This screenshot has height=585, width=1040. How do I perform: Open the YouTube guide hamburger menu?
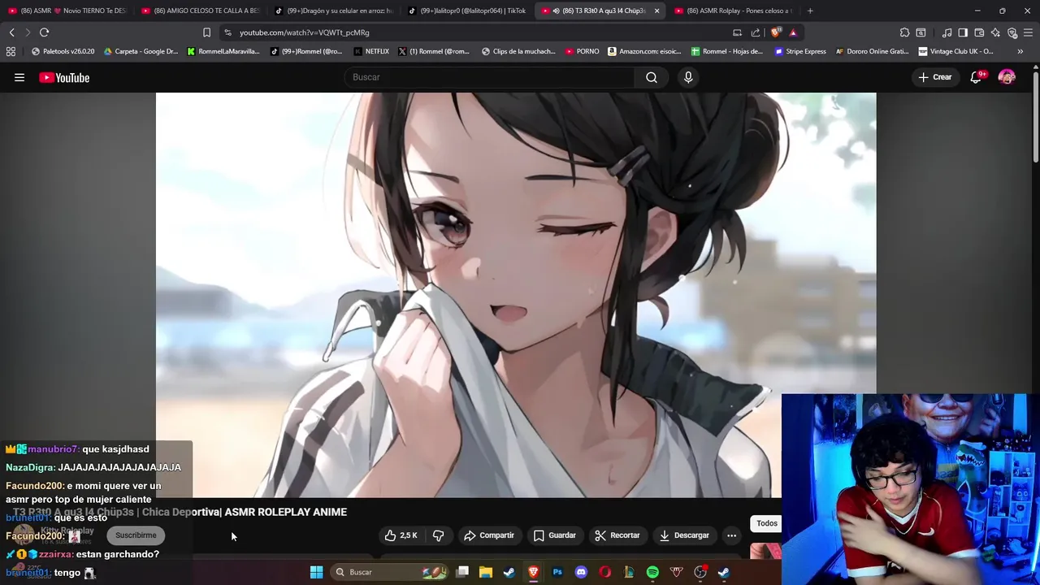[x=19, y=77]
